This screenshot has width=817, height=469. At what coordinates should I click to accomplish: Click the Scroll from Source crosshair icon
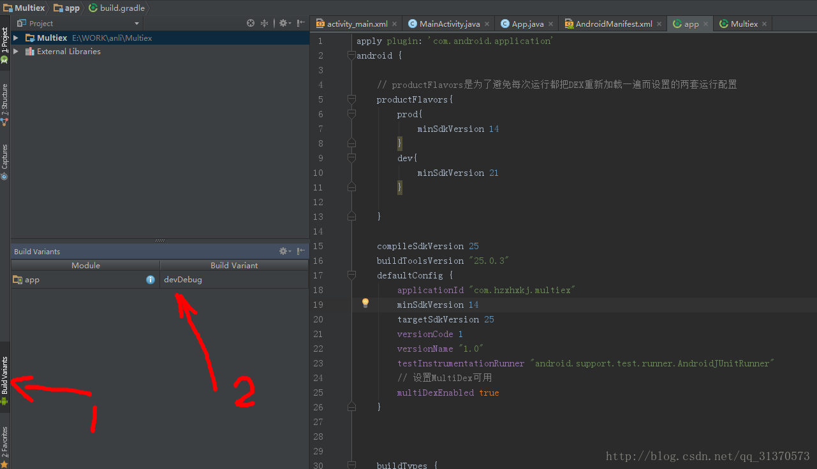251,23
